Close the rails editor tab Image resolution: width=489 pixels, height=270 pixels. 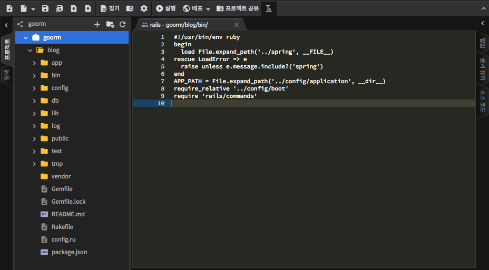(x=236, y=25)
